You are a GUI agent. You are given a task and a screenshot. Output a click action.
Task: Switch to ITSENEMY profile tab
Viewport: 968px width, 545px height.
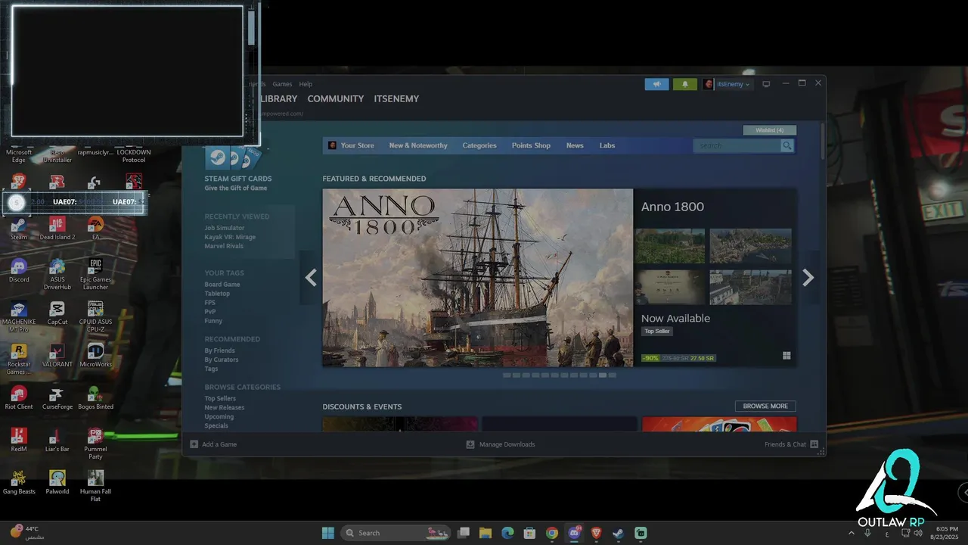tap(396, 99)
